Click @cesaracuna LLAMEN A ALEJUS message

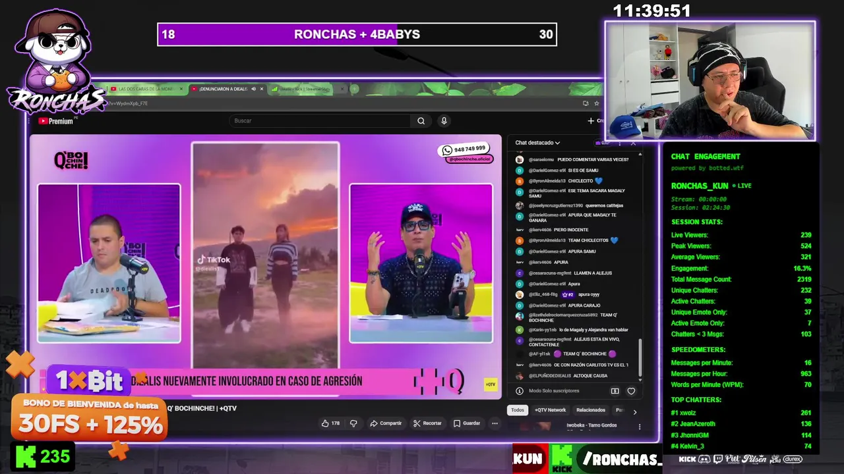pyautogui.click(x=564, y=273)
